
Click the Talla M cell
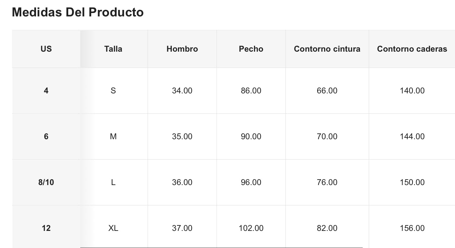click(113, 136)
